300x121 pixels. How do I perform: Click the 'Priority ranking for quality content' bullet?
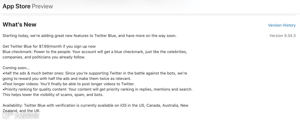pyautogui.click(x=97, y=89)
